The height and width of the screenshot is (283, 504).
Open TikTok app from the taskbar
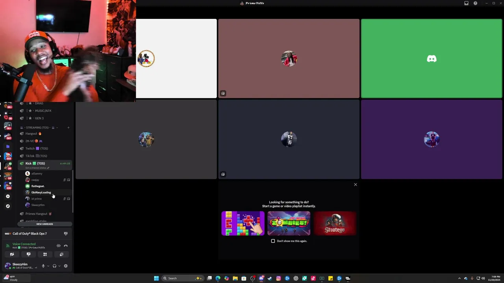(313, 278)
